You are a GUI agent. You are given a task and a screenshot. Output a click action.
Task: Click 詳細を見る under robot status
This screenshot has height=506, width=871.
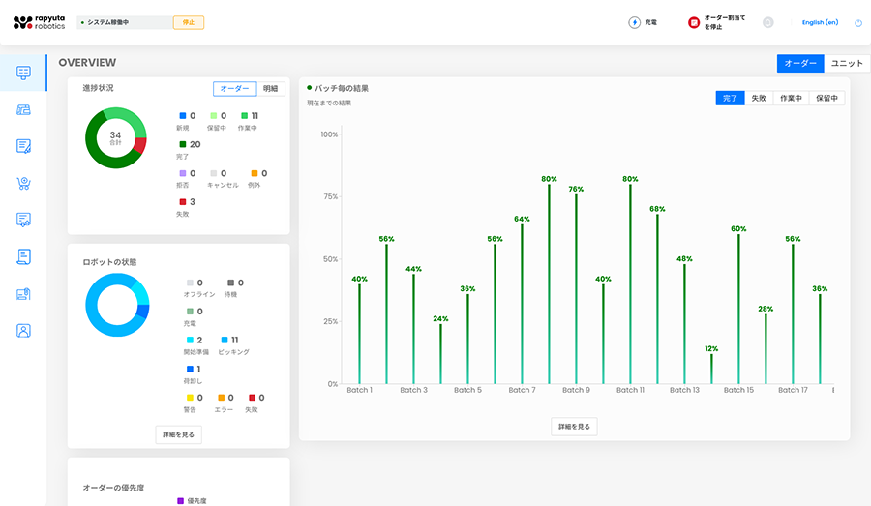tap(178, 434)
